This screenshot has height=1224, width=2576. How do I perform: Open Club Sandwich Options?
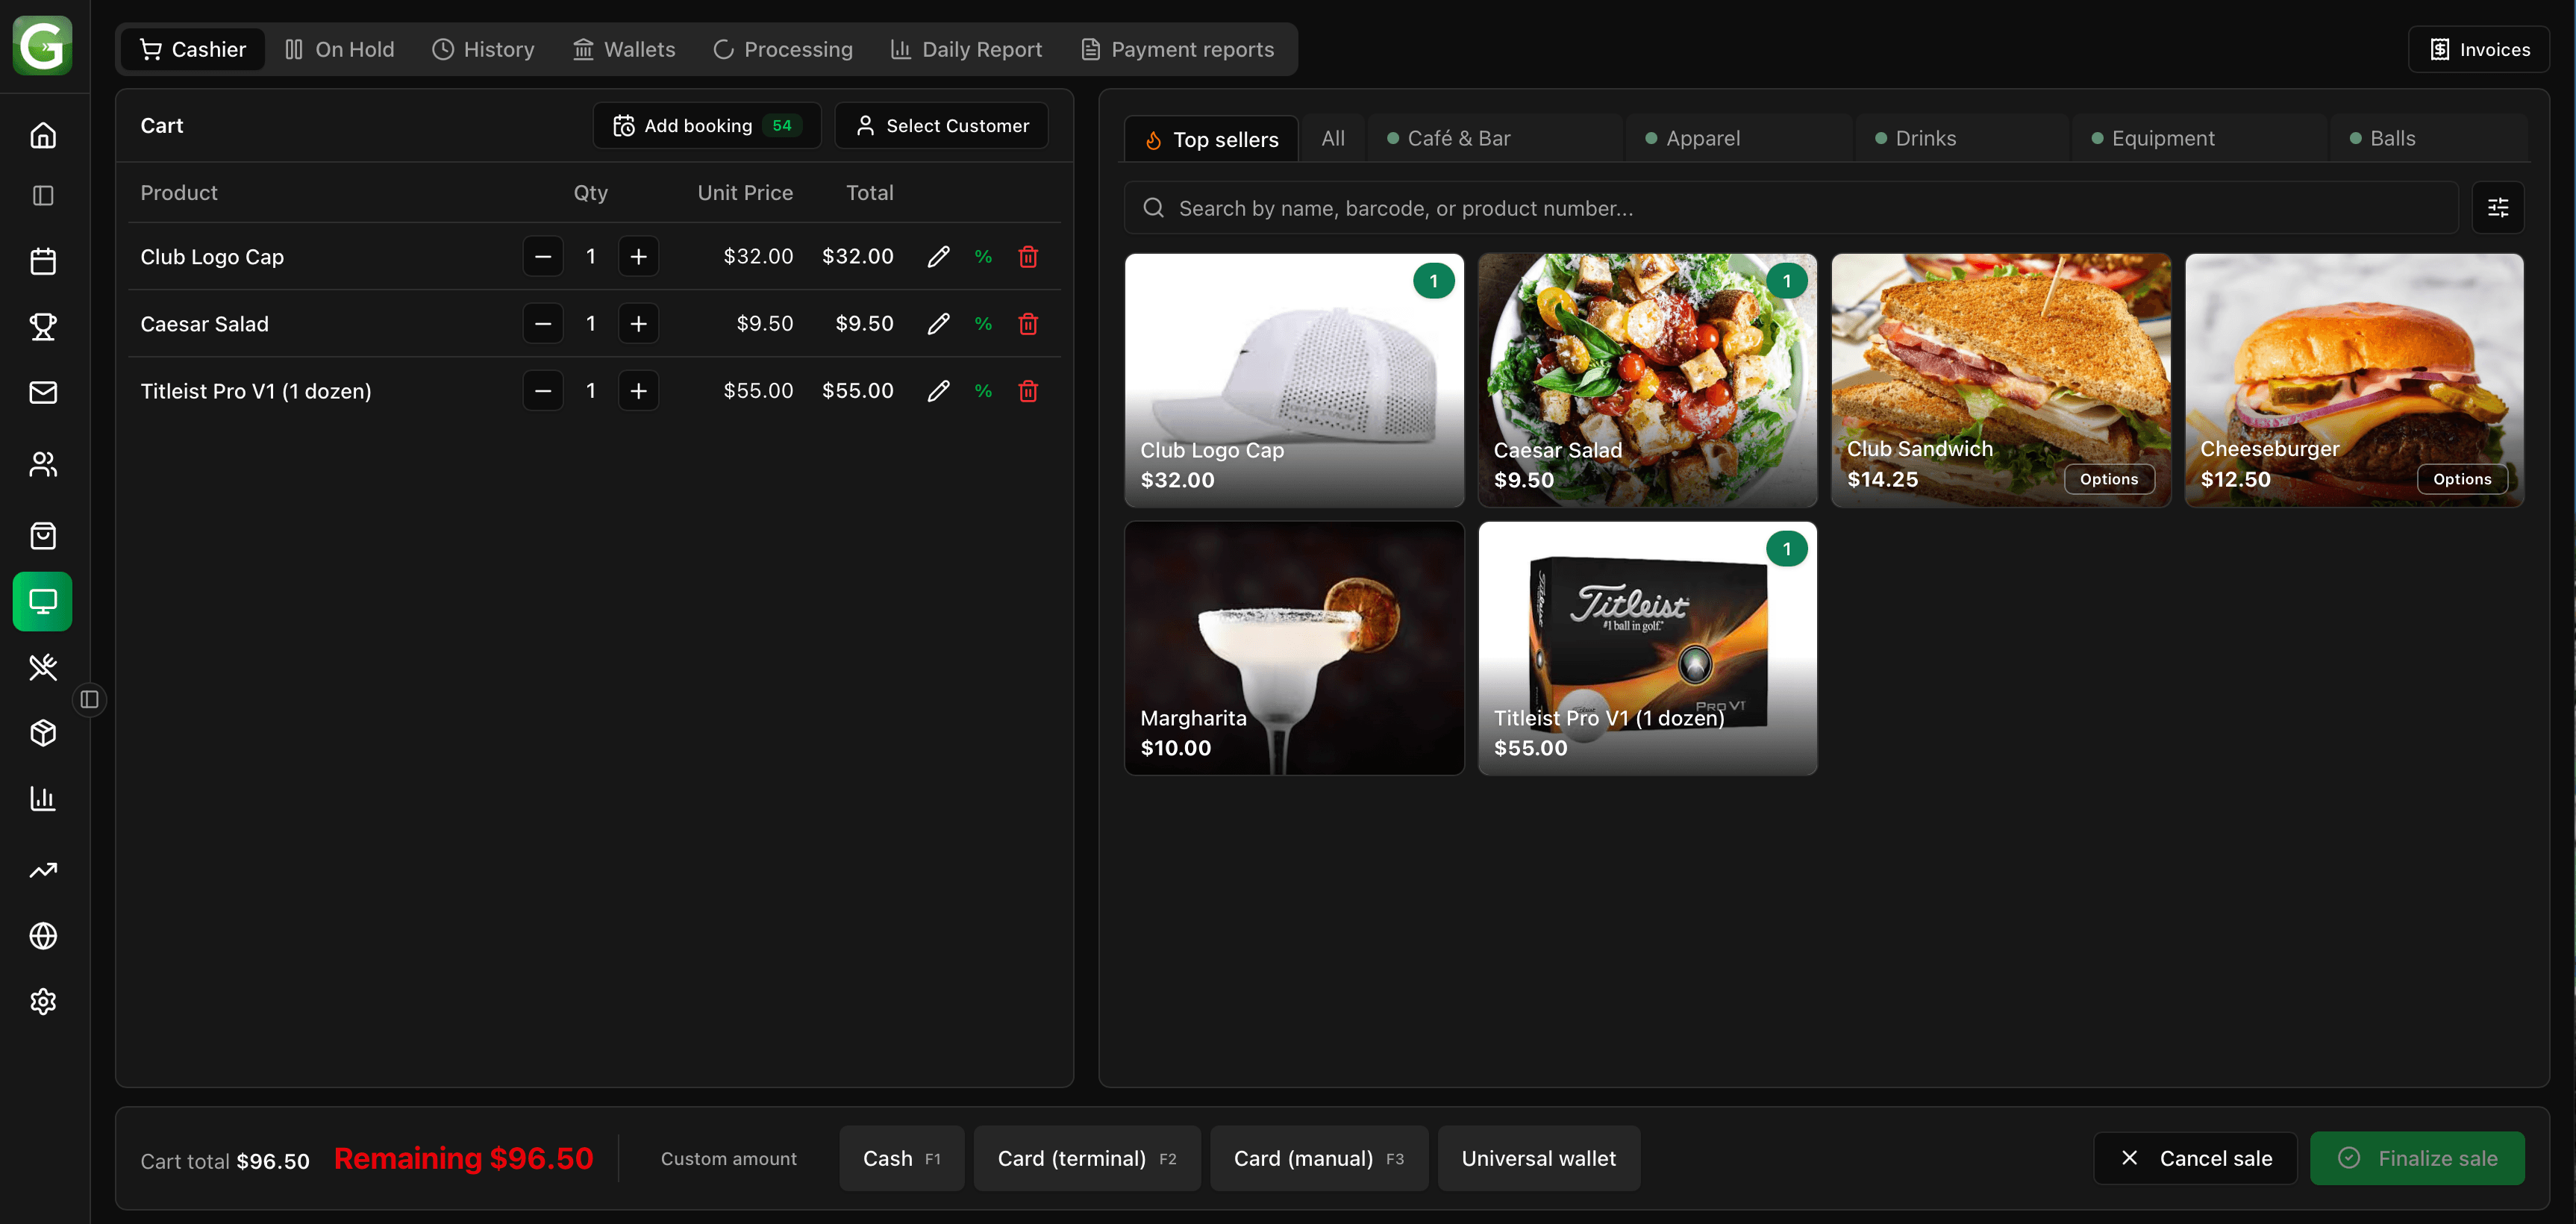tap(2108, 479)
